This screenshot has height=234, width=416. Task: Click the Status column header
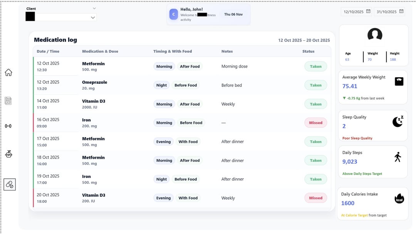pos(308,51)
